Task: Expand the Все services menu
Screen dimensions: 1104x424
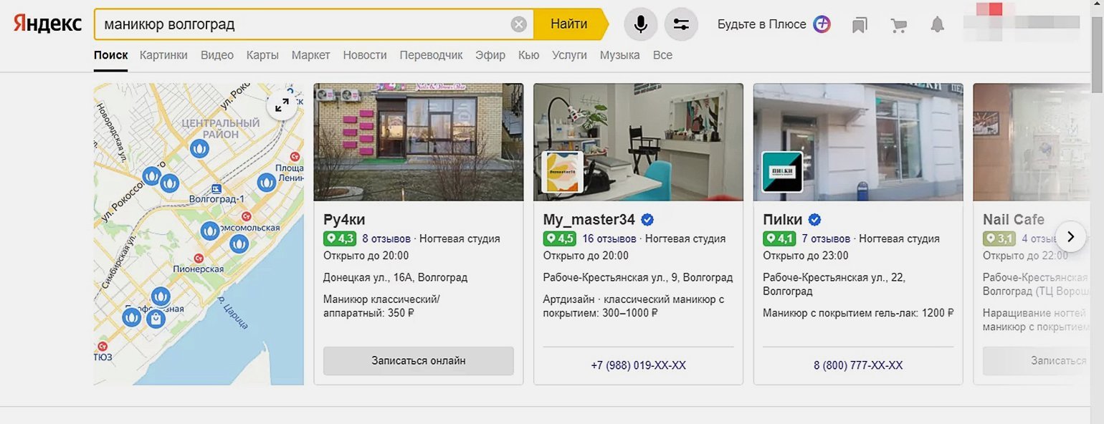Action: pyautogui.click(x=662, y=55)
